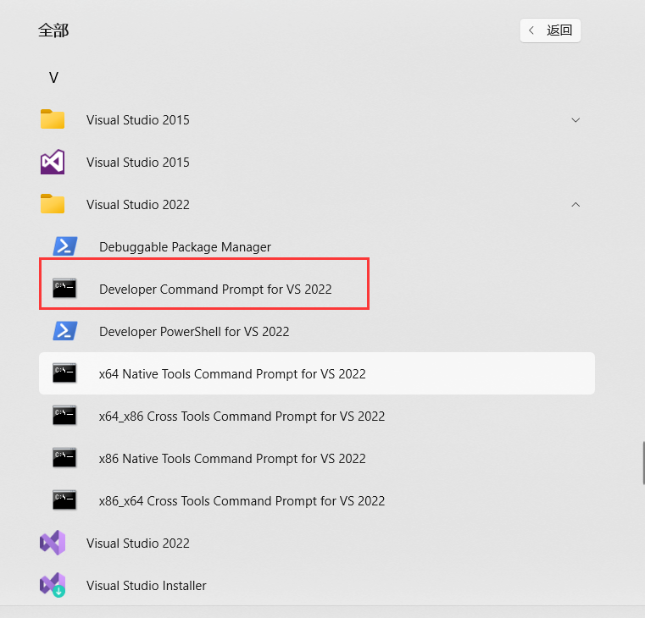
Task: Click the purple Visual Studio 2015 app icon
Action: (x=53, y=162)
